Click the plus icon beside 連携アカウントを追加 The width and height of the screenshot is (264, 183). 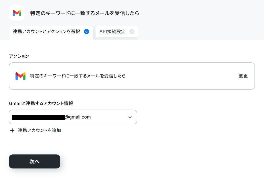(12, 130)
